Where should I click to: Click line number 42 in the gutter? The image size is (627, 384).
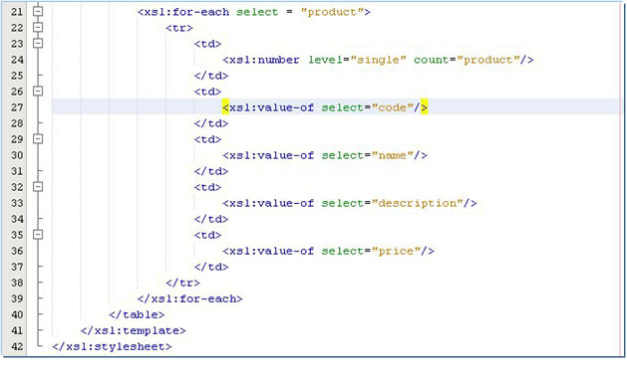(x=17, y=347)
